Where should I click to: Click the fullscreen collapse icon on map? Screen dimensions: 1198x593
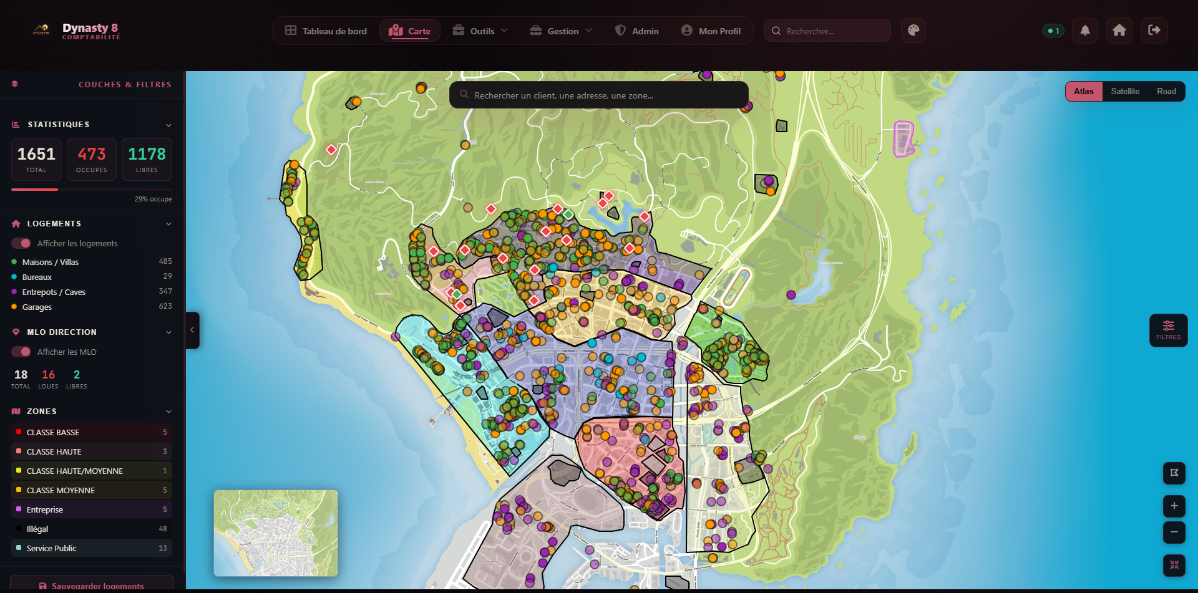tap(1174, 565)
